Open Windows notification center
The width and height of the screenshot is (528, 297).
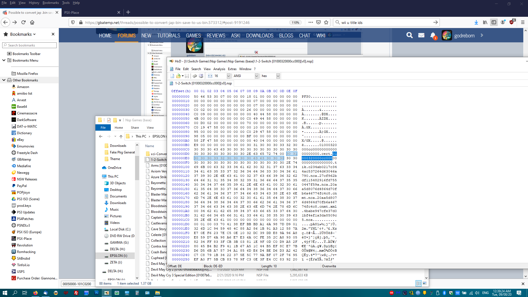[519, 293]
